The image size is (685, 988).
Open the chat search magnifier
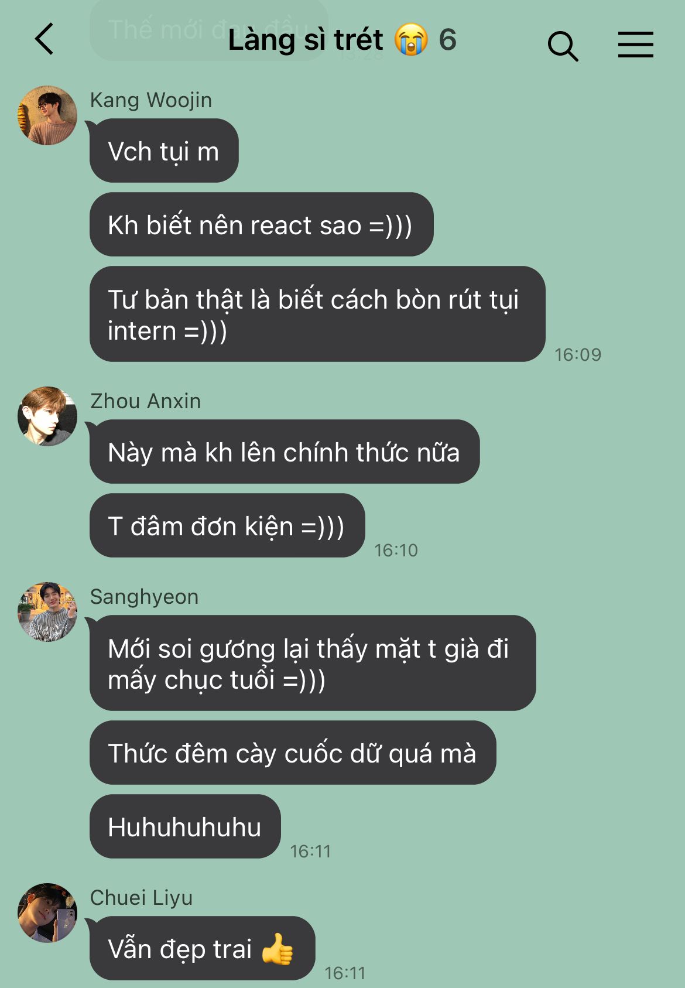pos(563,46)
